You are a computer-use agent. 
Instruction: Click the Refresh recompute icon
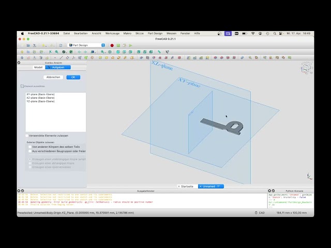pyautogui.click(x=61, y=45)
